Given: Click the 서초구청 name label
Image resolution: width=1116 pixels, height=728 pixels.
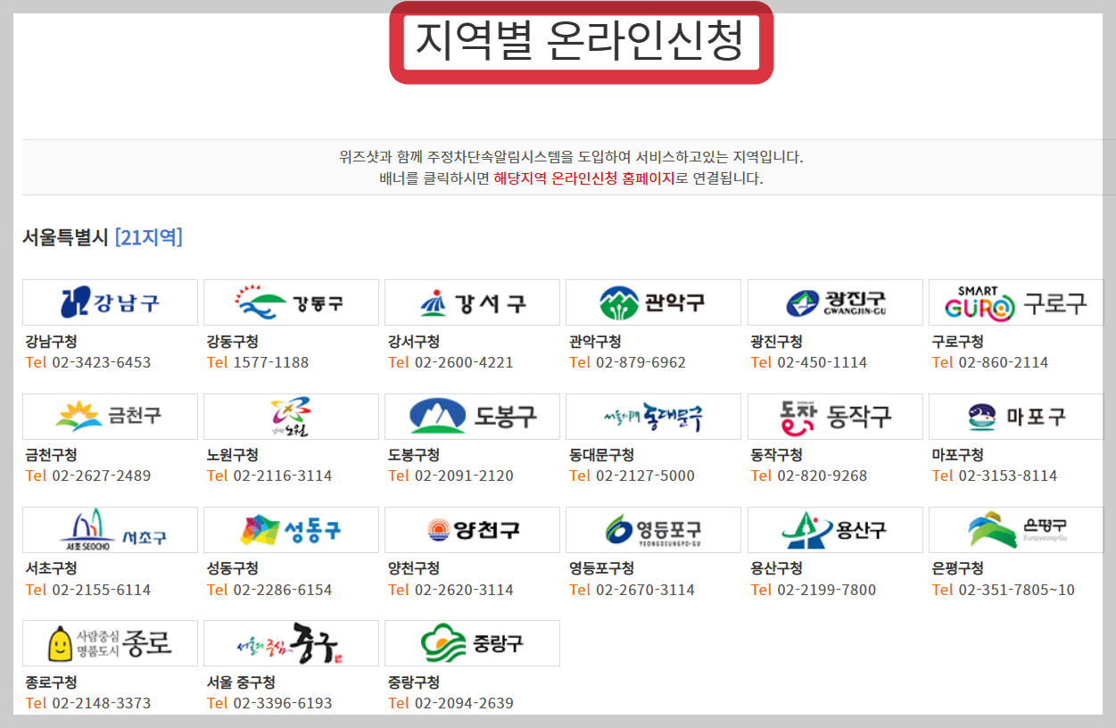Looking at the screenshot, I should point(52,568).
